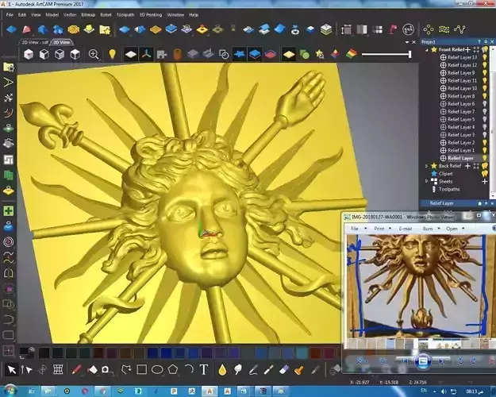The image size is (496, 397).
Task: Expand the Sheets tree node
Action: [426, 181]
